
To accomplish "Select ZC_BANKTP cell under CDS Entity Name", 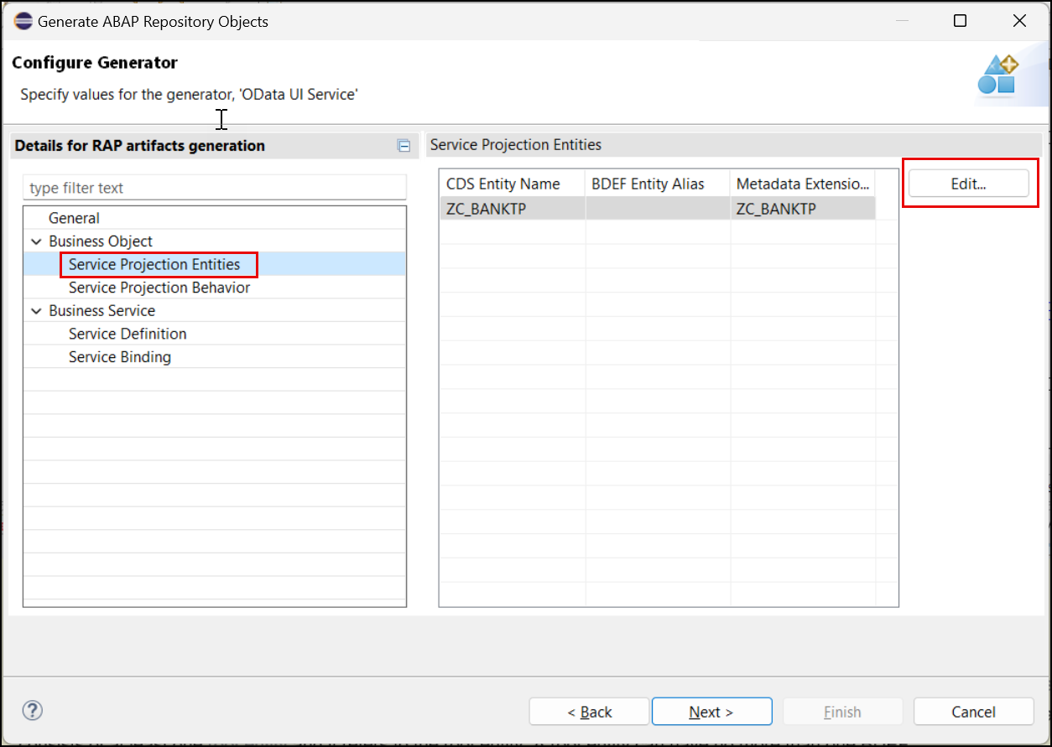I will tap(512, 209).
